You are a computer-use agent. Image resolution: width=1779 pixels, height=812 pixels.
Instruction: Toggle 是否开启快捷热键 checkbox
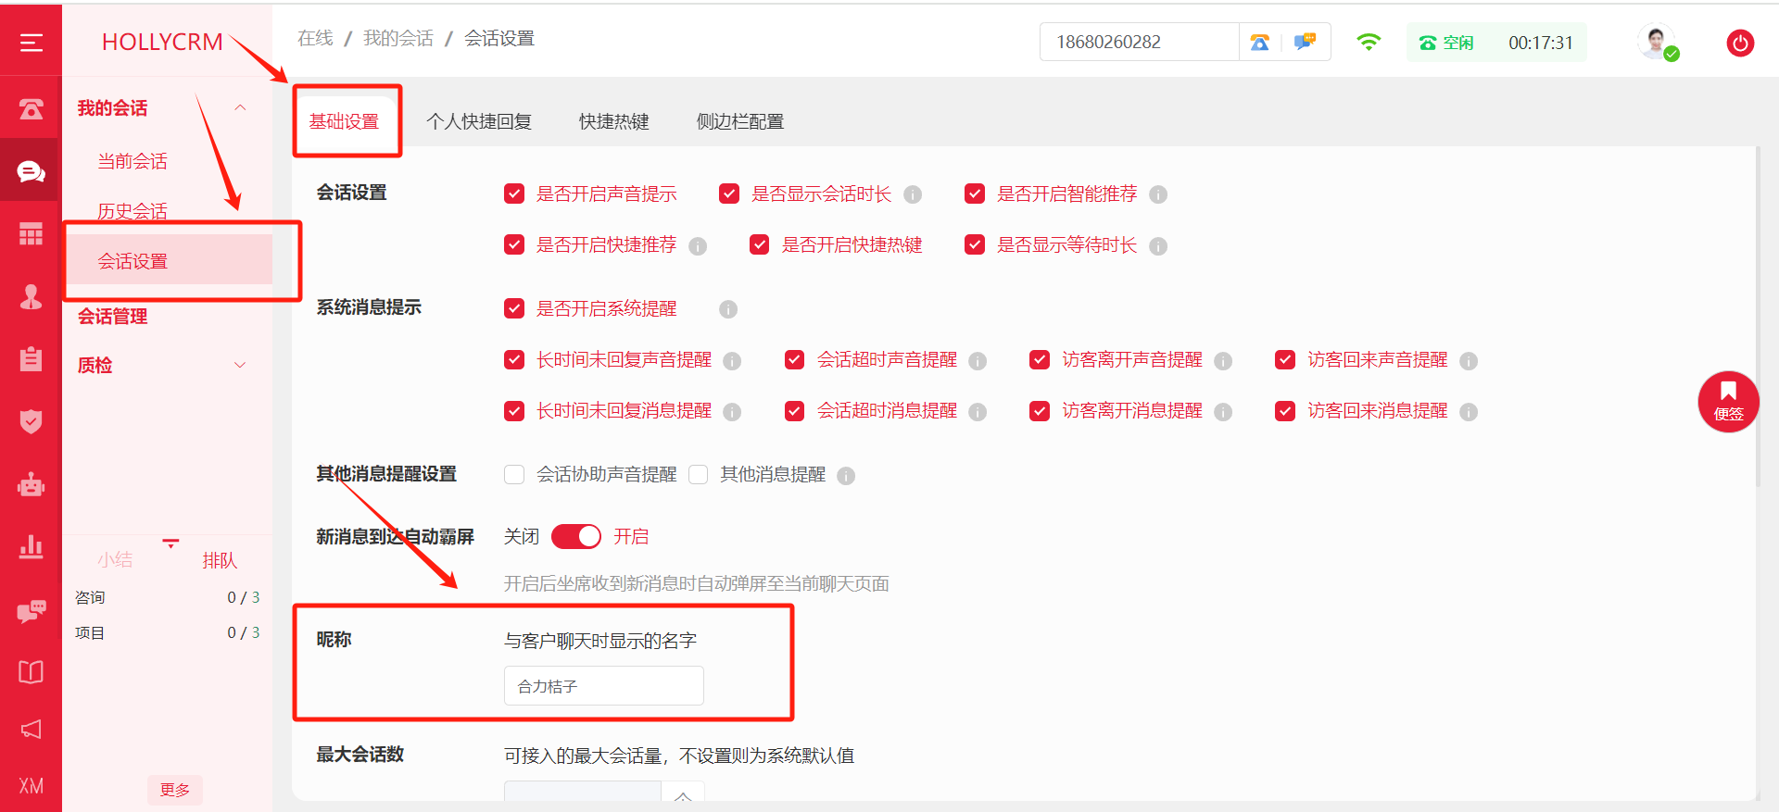[x=760, y=244]
